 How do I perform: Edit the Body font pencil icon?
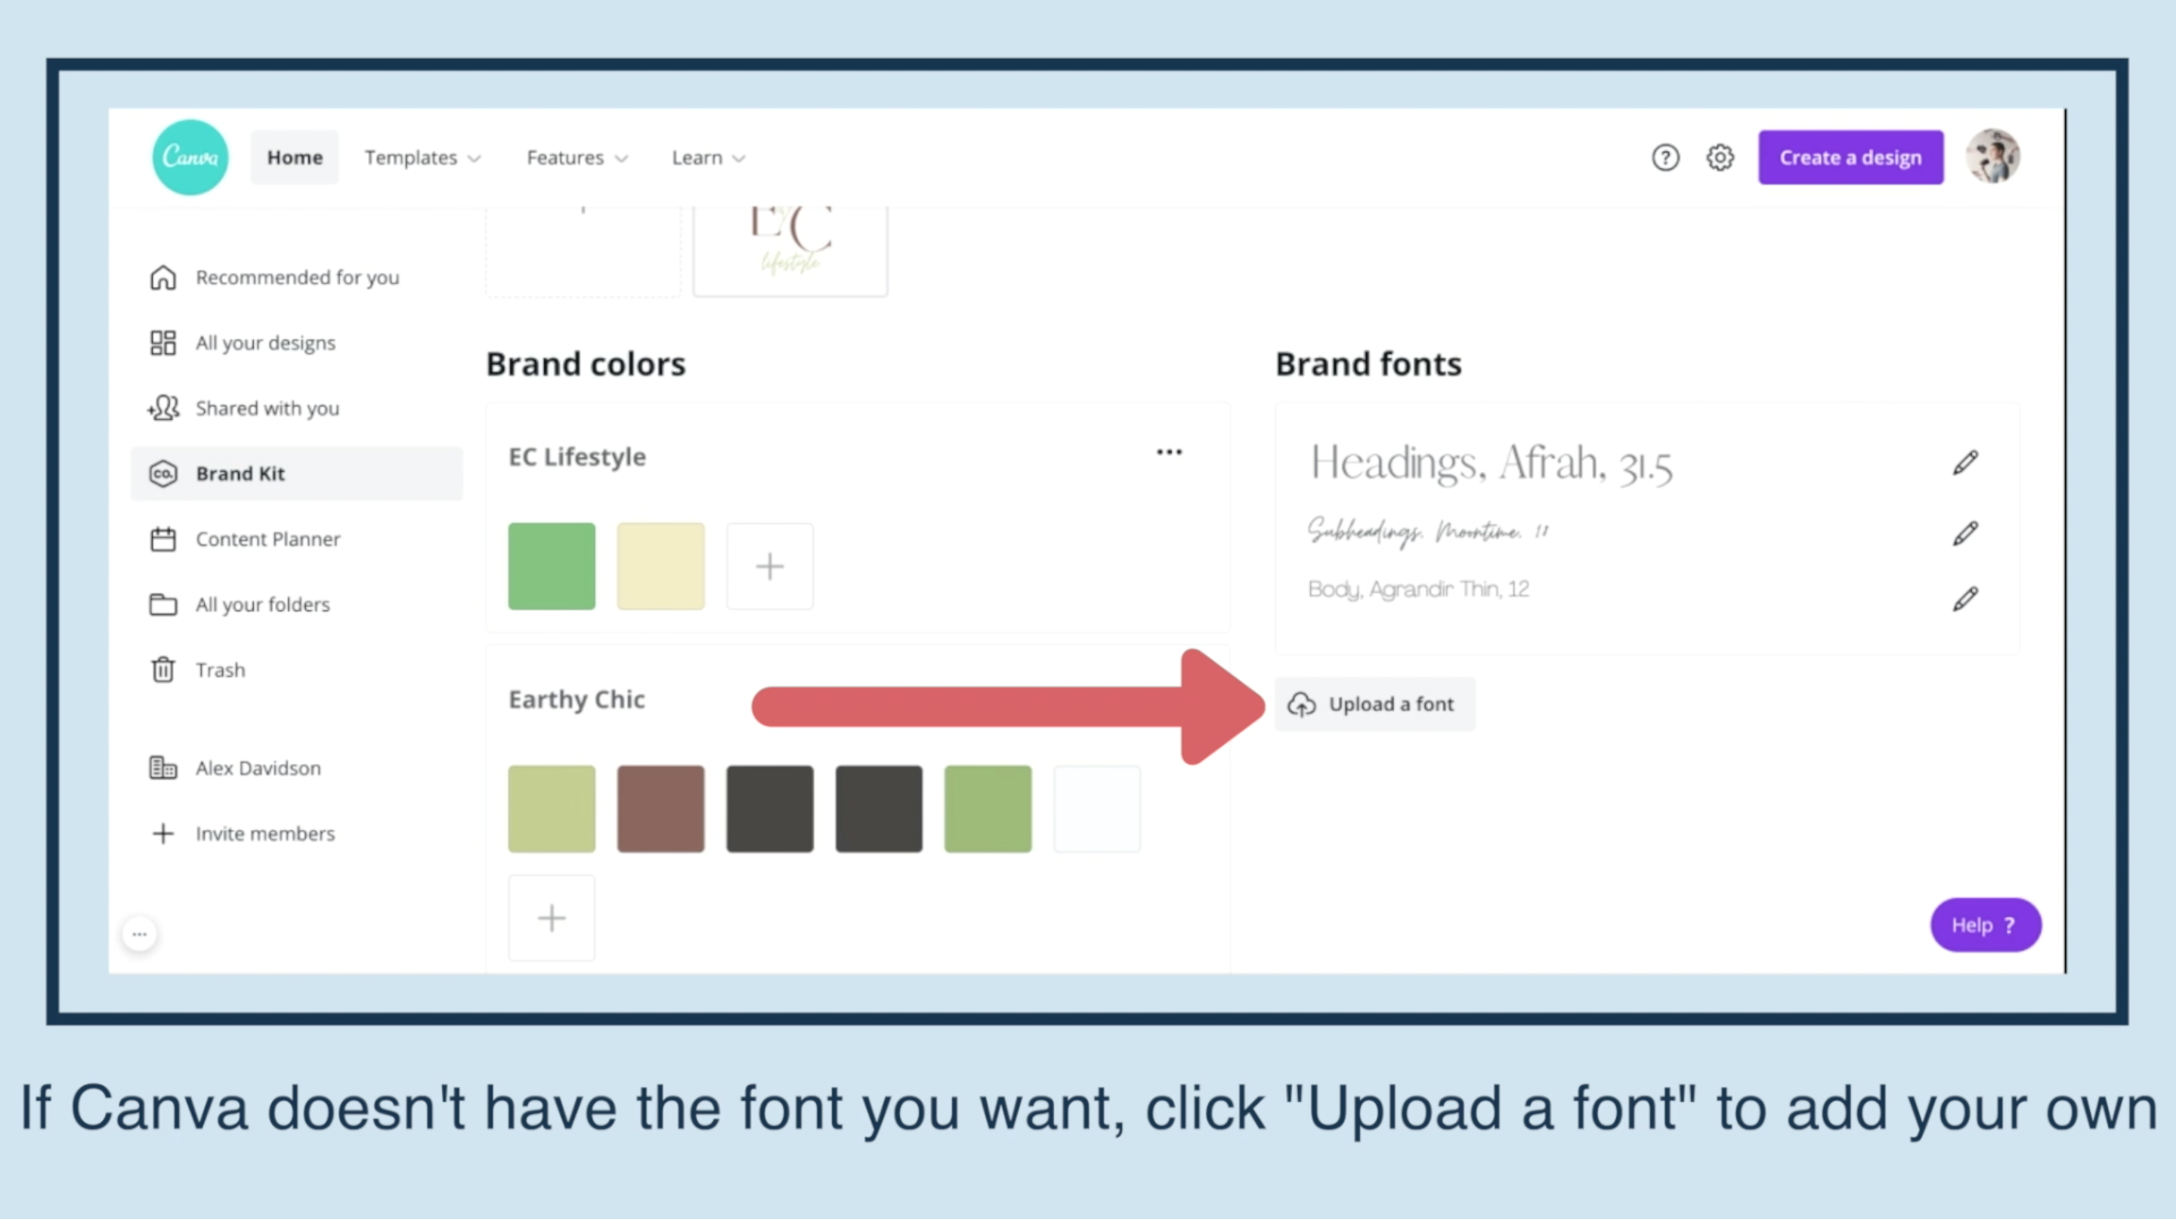[x=1964, y=600]
